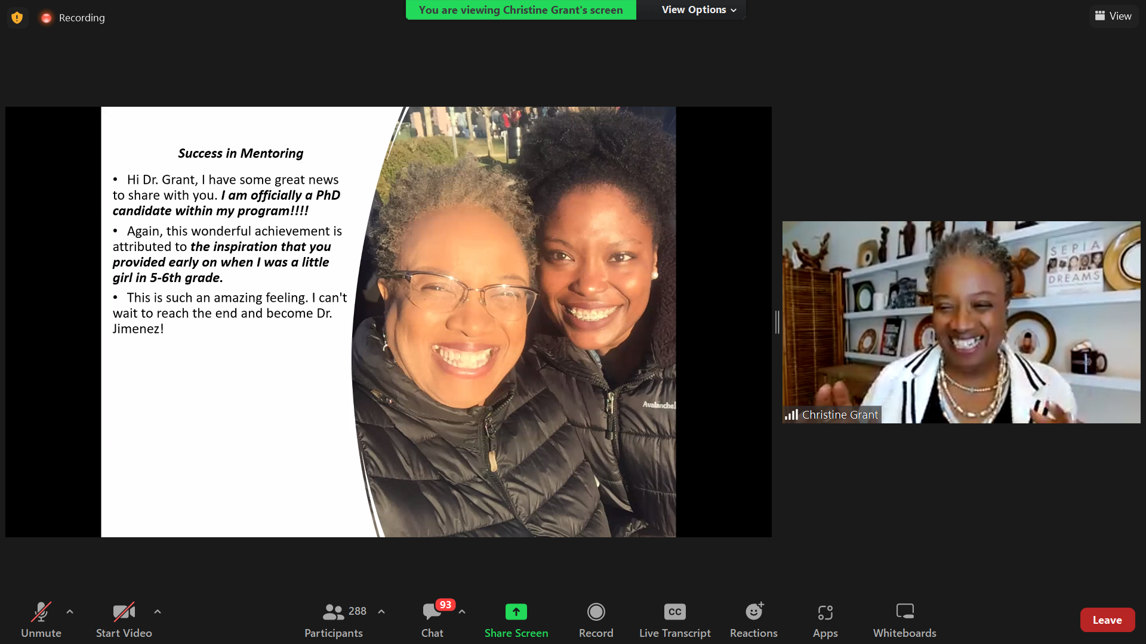This screenshot has width=1146, height=644.
Task: Click the red Leave button
Action: coord(1107,620)
